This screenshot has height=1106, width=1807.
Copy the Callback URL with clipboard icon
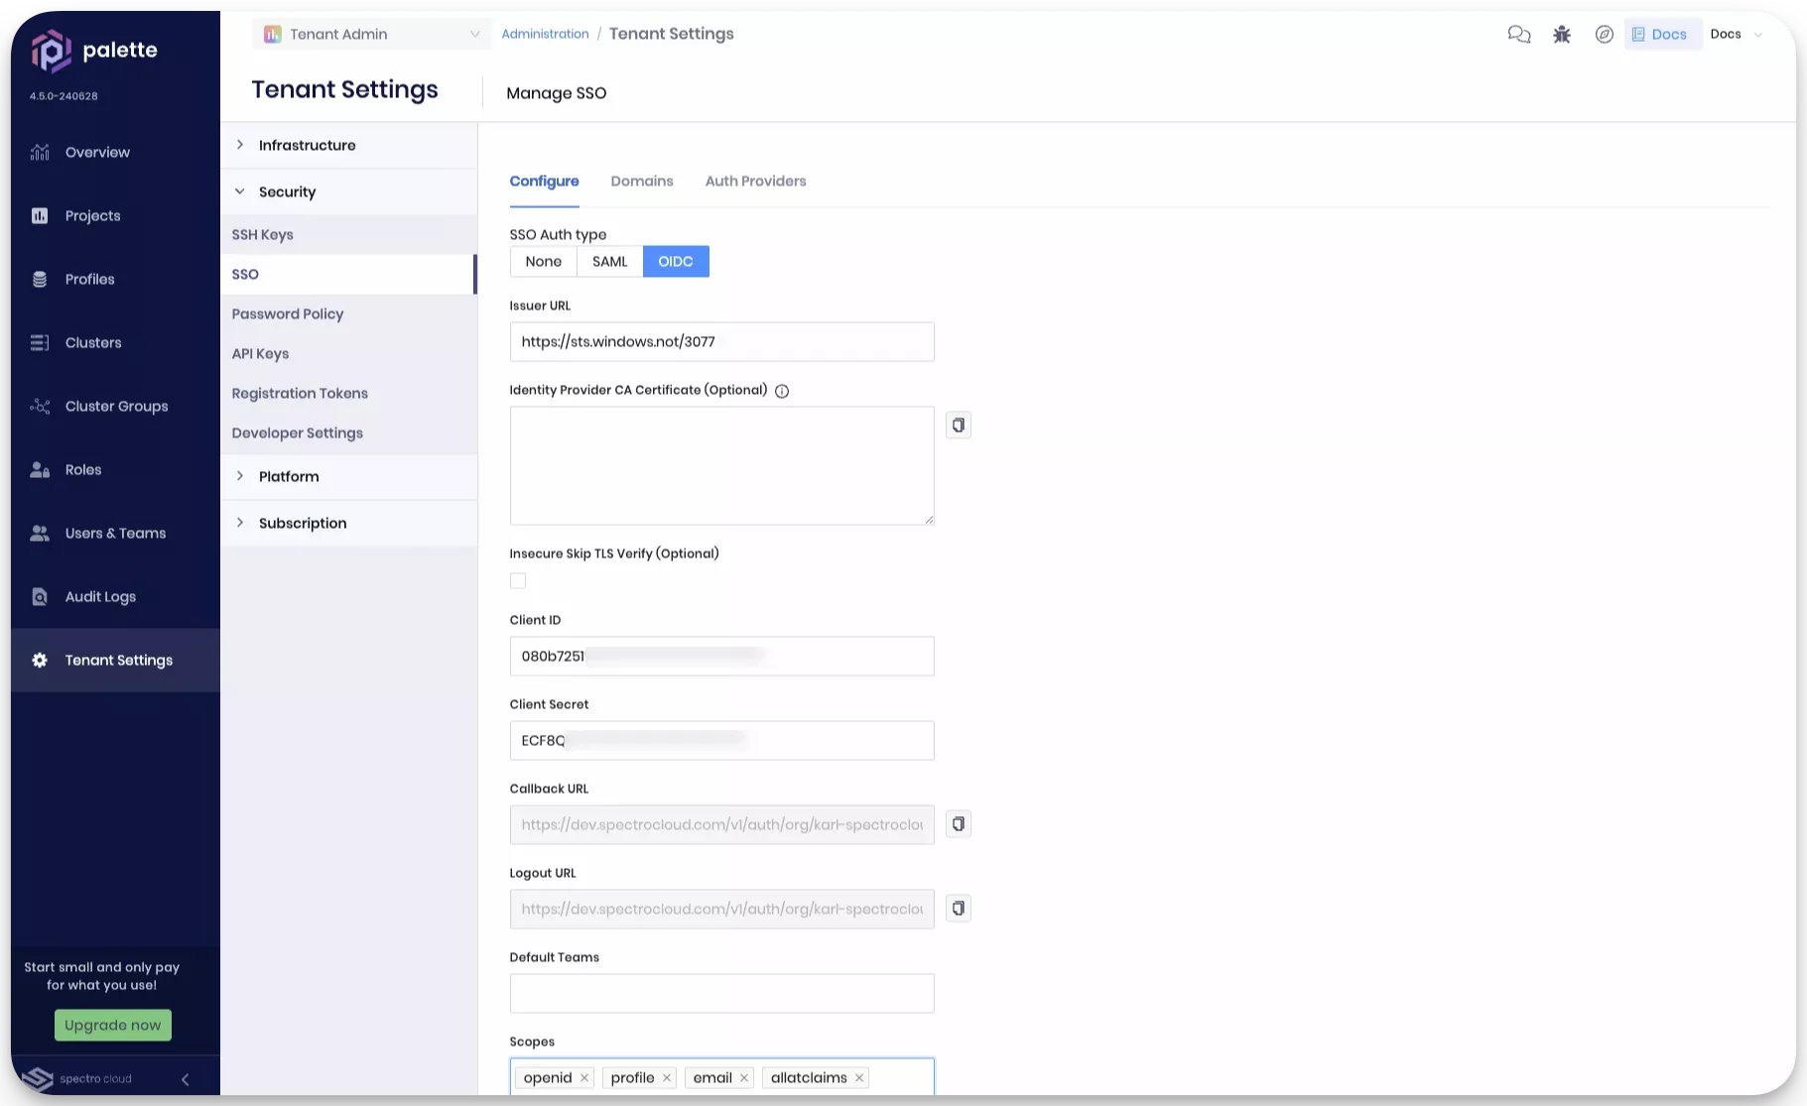958,824
